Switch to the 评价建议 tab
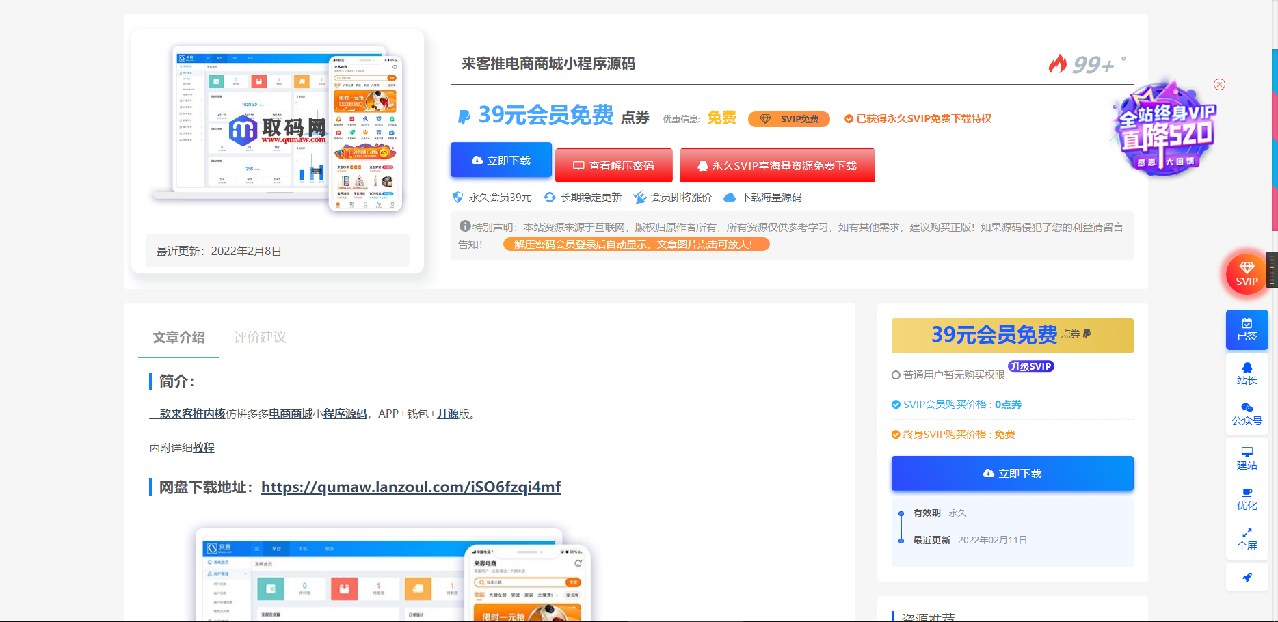This screenshot has width=1278, height=622. coord(260,338)
